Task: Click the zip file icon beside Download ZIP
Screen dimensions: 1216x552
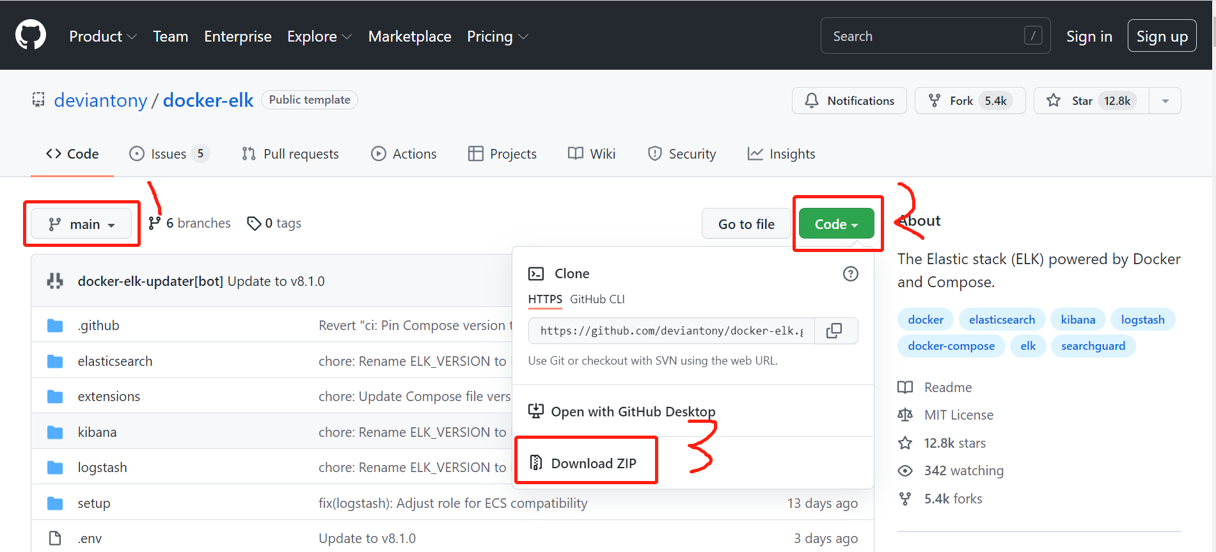Action: point(536,462)
